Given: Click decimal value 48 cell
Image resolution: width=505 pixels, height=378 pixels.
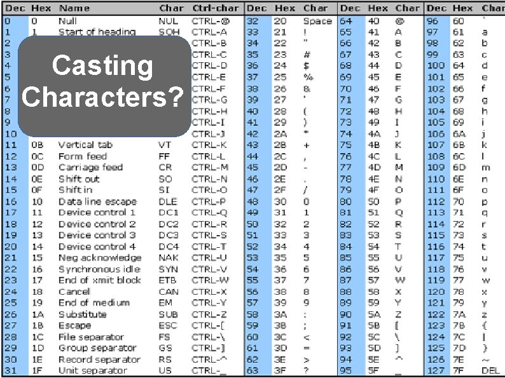Looking at the screenshot, I should [253, 202].
